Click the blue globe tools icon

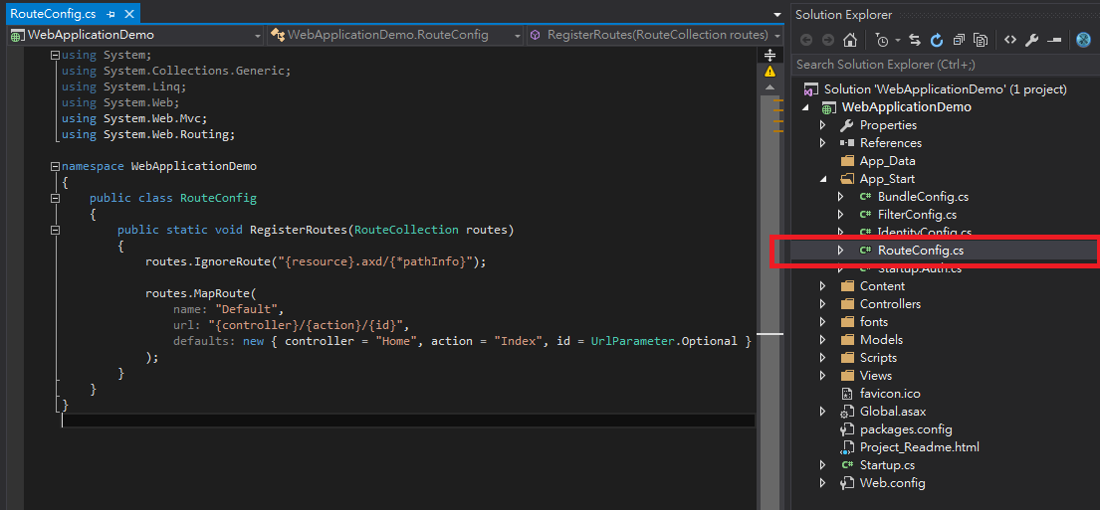click(x=1083, y=40)
